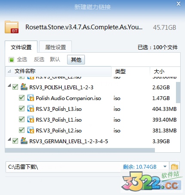This screenshot has height=195, width=185.
Task: Close the 新建磁力链接 dialog
Action: (179, 4)
